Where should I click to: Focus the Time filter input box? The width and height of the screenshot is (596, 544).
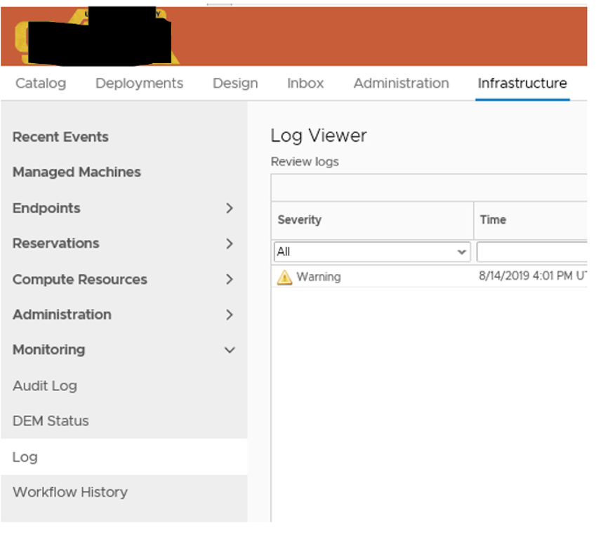(531, 252)
